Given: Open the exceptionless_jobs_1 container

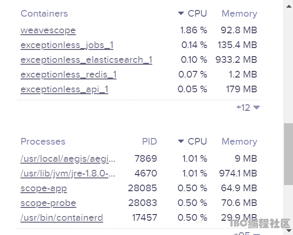Looking at the screenshot, I should click(67, 45).
